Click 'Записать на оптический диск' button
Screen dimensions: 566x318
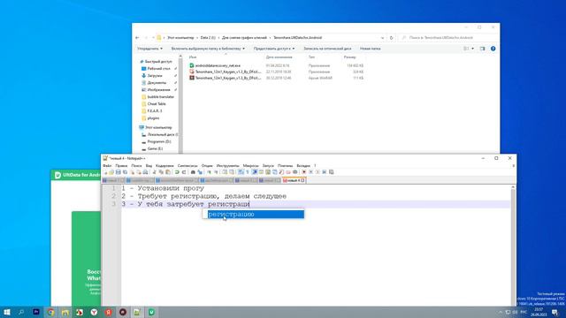[x=327, y=49]
